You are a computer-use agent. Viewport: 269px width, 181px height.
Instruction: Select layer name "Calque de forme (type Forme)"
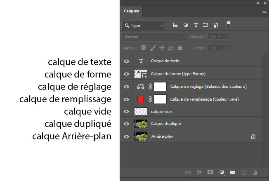tap(178, 74)
